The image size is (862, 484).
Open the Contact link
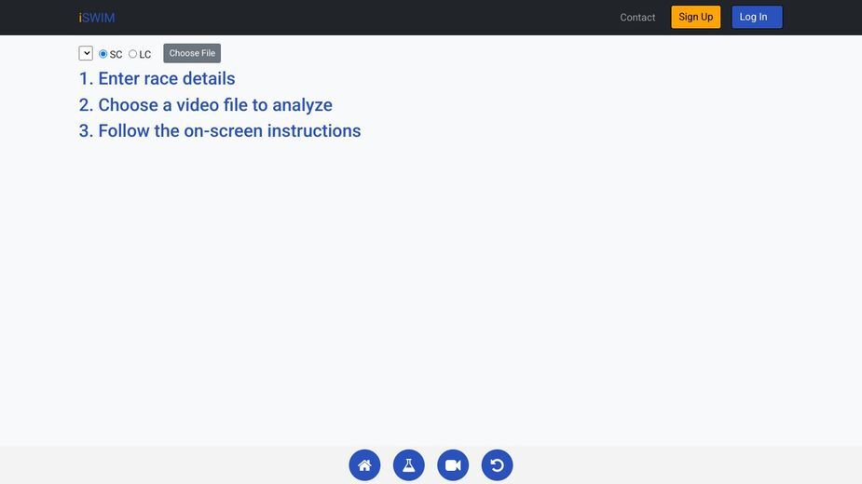(637, 18)
